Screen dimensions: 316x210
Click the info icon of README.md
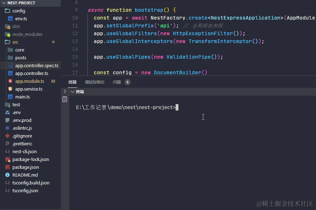(x=7, y=175)
